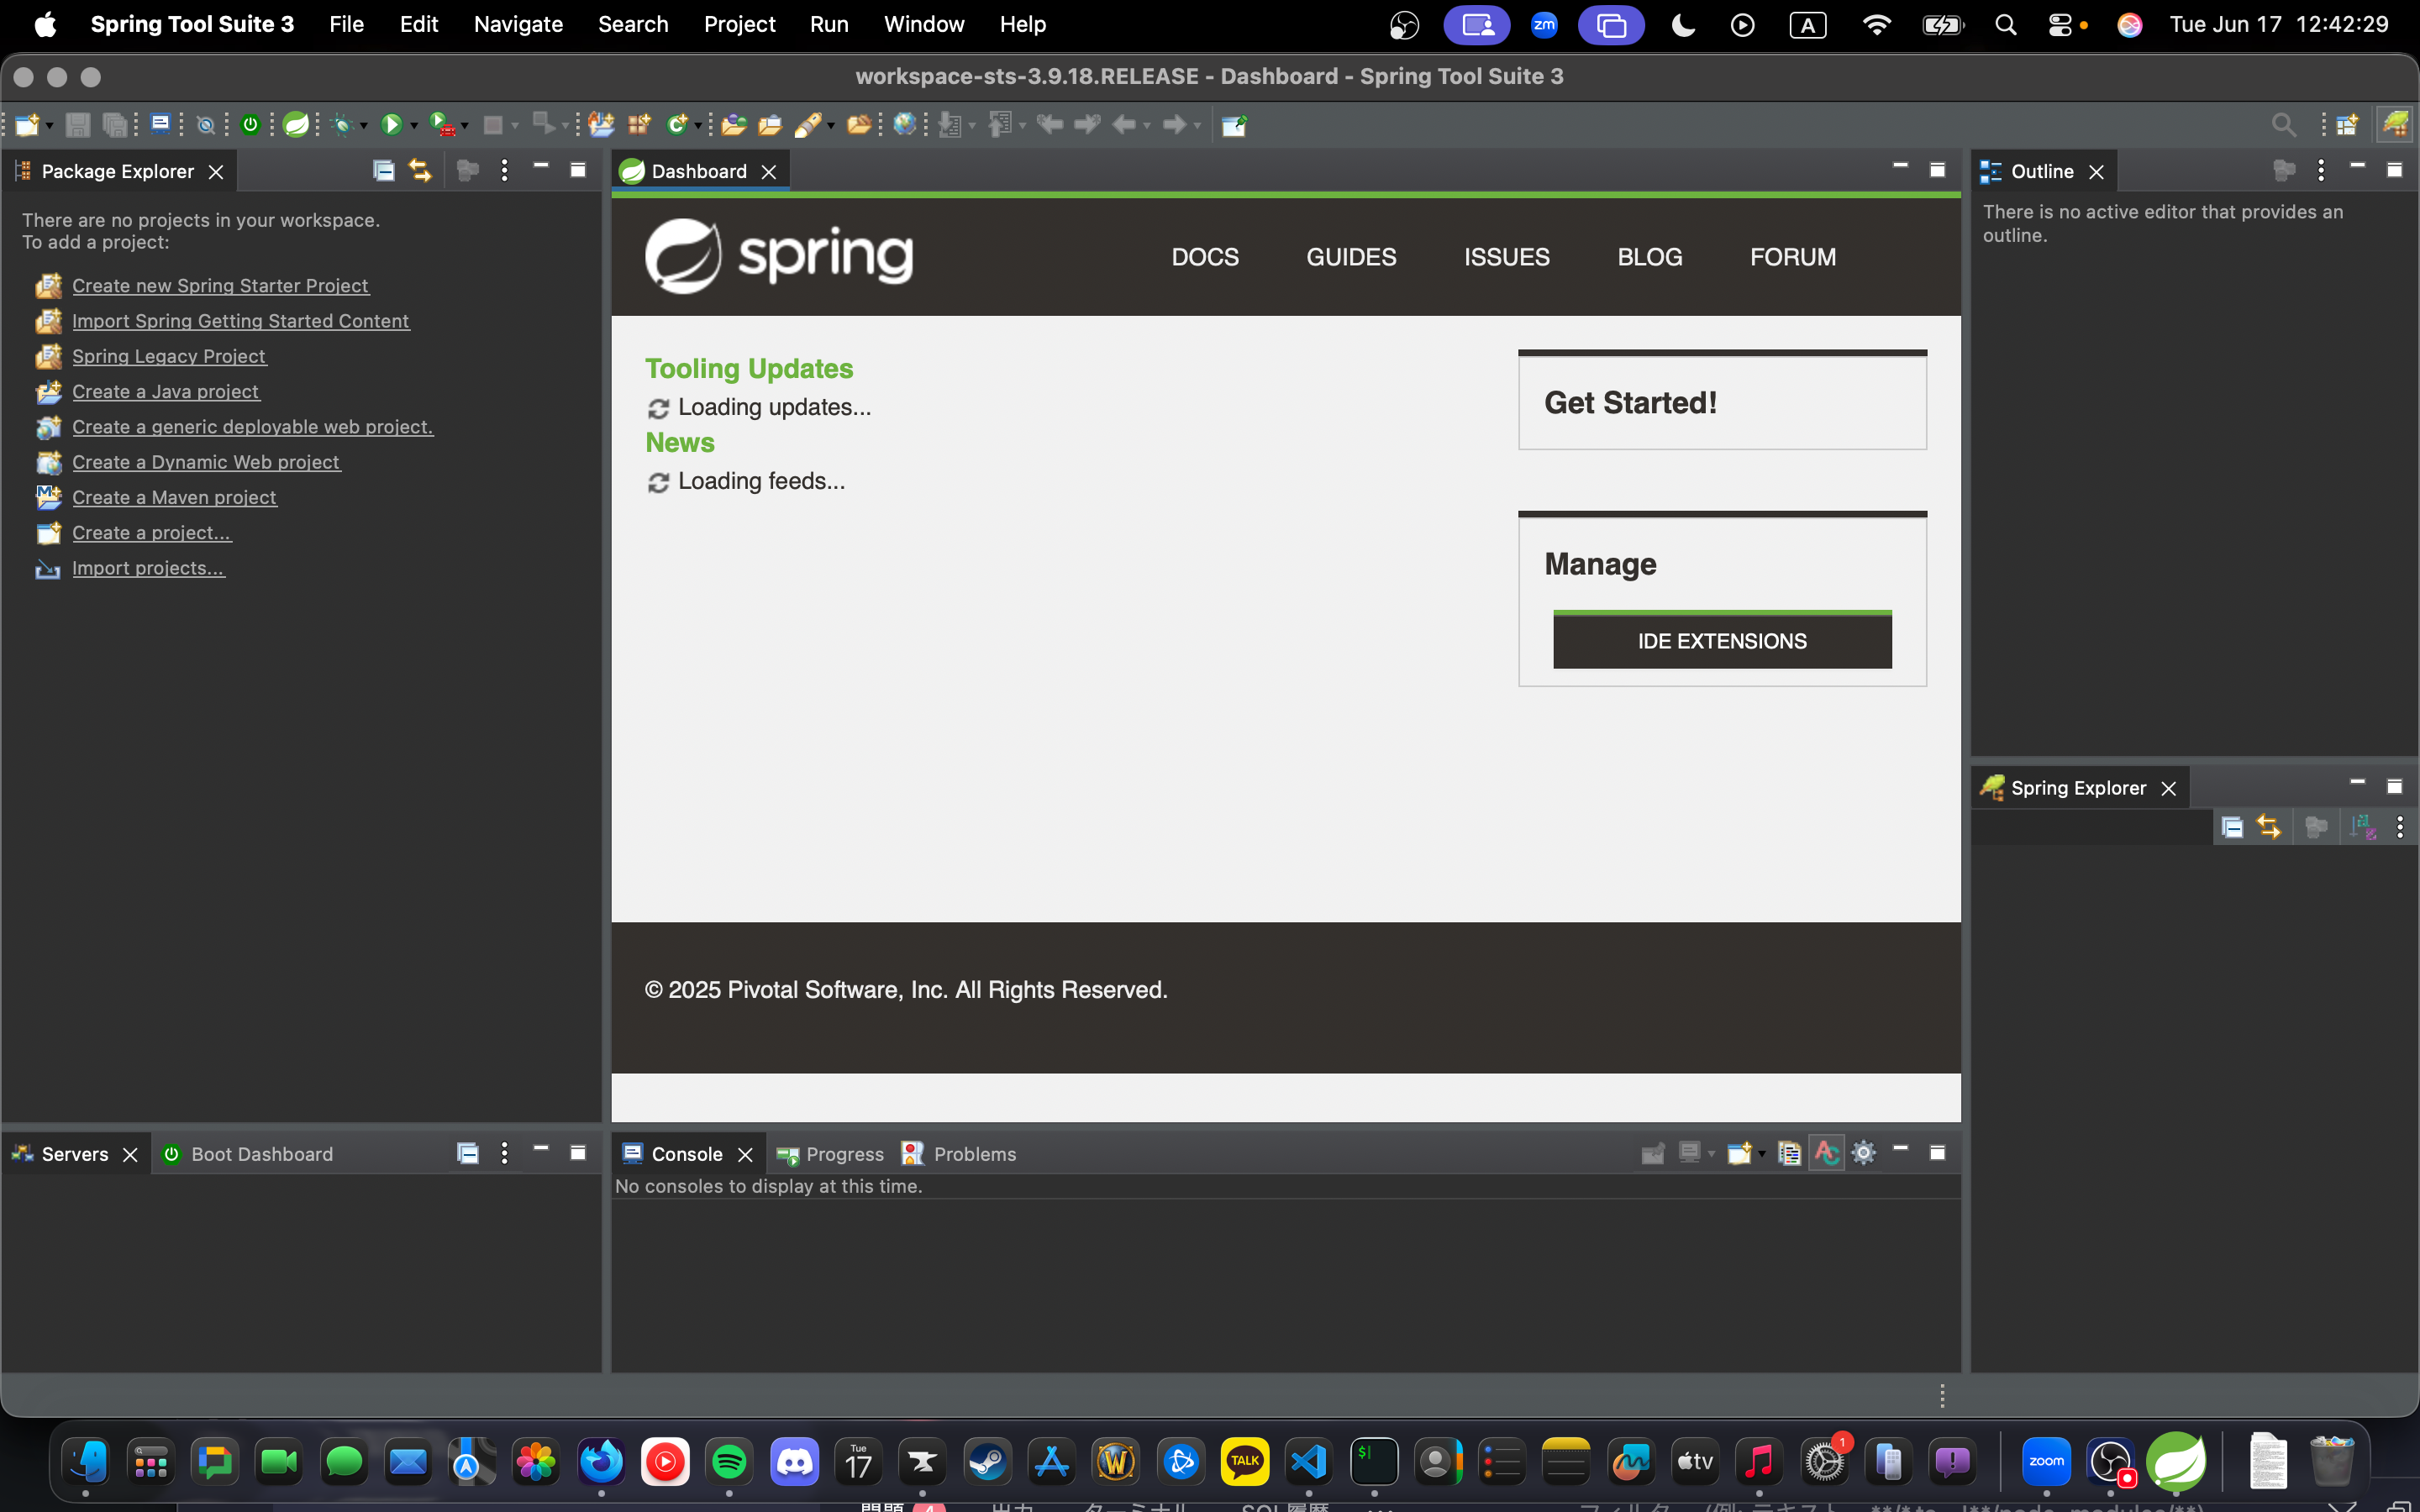Toggle macOS Focus moon icon
Screen dimensions: 2420x1512
(x=1683, y=25)
